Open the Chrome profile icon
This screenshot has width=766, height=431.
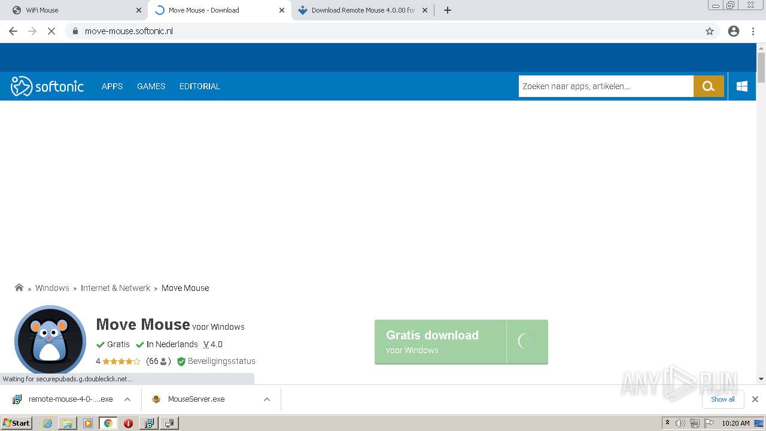[734, 31]
